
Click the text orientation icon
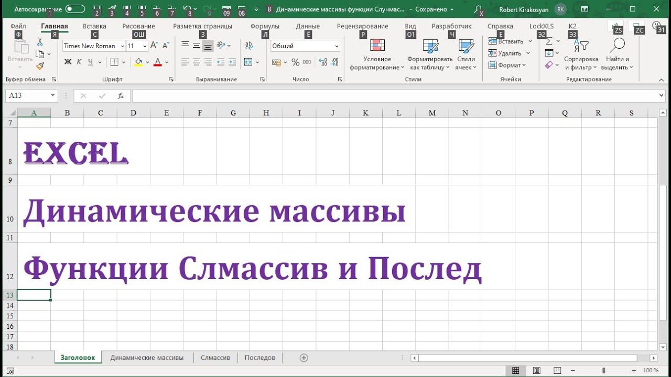click(x=221, y=46)
